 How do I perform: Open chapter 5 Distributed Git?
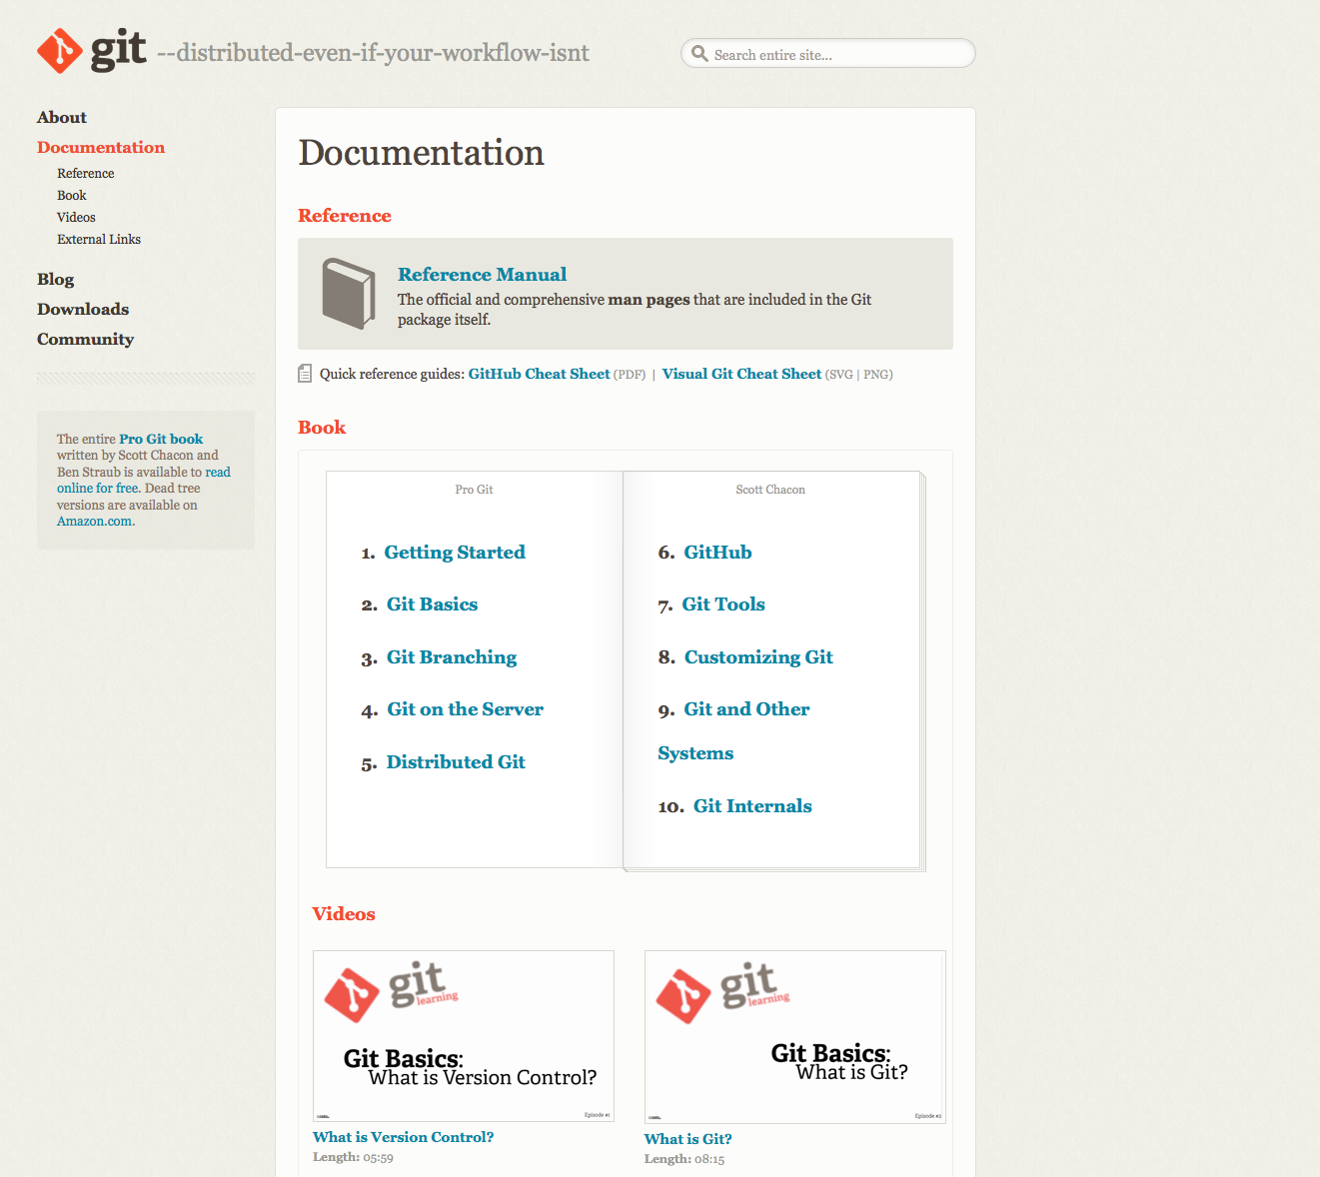pos(456,762)
